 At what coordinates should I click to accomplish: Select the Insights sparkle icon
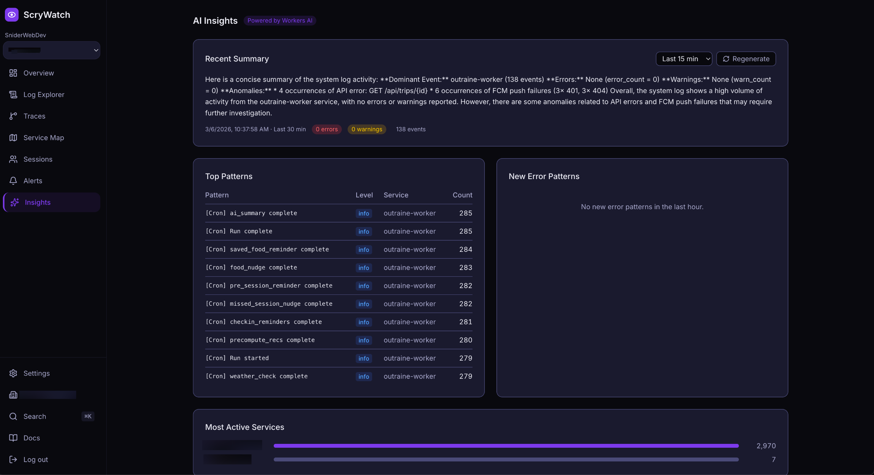point(14,202)
